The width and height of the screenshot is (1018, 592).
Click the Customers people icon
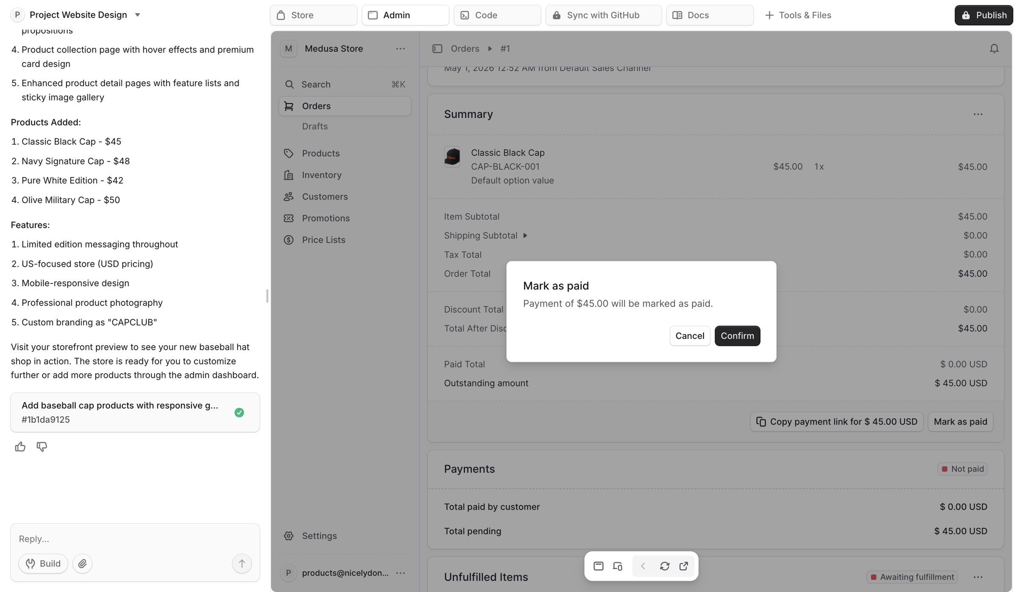coord(288,196)
